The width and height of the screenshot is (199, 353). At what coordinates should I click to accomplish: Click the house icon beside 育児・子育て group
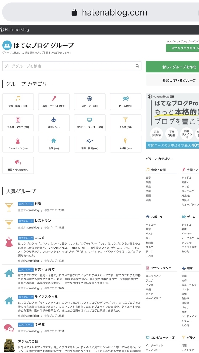[9, 273]
